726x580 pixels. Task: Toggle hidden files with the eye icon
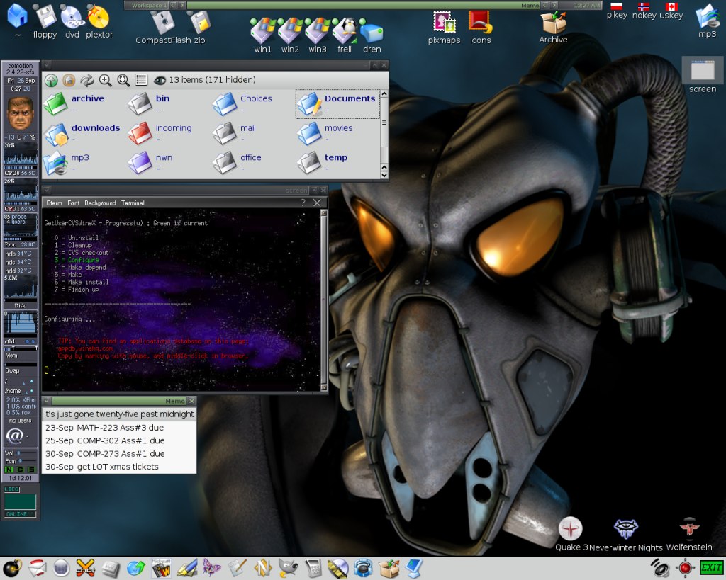coord(160,80)
